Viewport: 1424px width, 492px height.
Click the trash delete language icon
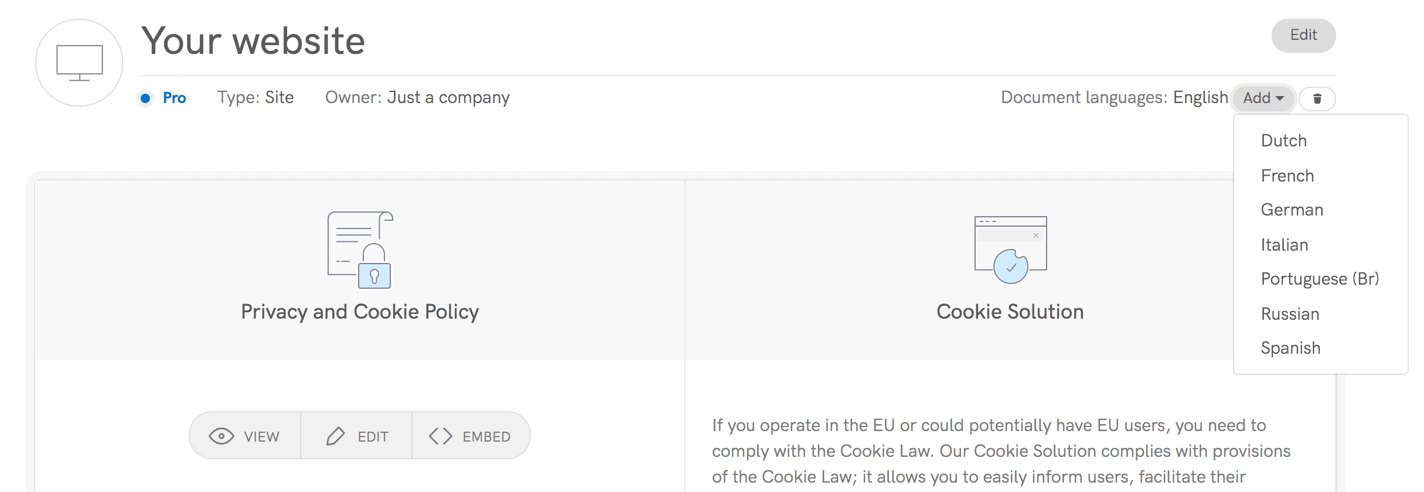pyautogui.click(x=1317, y=98)
